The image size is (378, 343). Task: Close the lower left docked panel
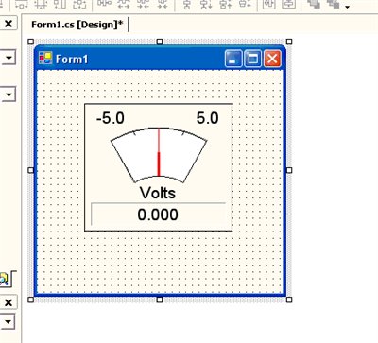(x=9, y=302)
